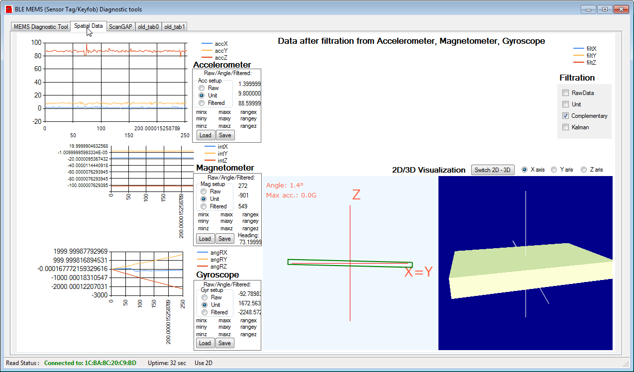The image size is (634, 372).
Task: Click Load under Gyroscope
Action: click(x=205, y=343)
